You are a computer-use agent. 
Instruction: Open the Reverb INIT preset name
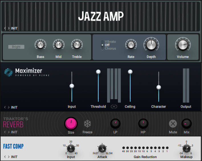(14, 132)
